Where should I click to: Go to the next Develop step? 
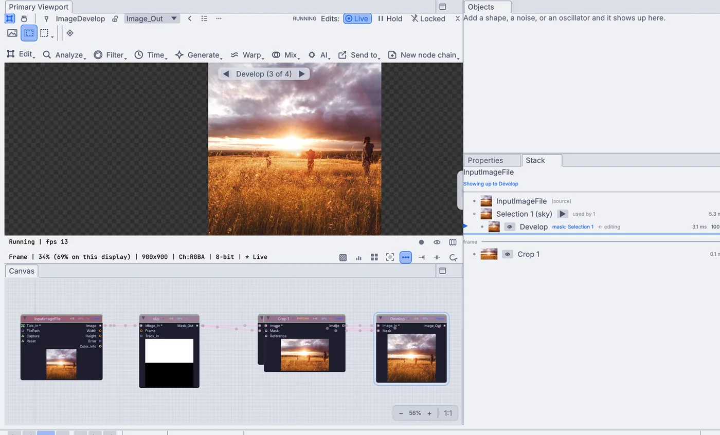pos(302,74)
